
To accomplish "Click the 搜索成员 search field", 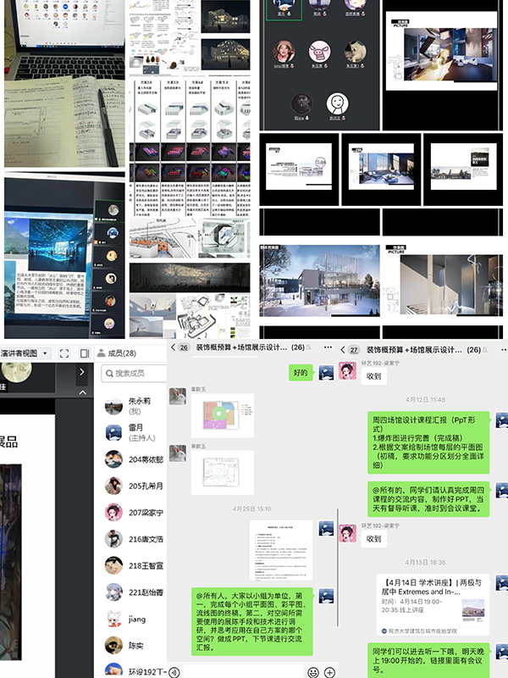I will 135,373.
